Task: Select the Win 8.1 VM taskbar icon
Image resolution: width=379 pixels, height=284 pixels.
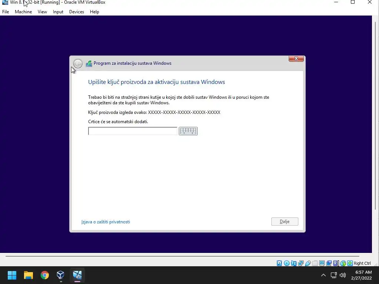Action: [x=77, y=275]
